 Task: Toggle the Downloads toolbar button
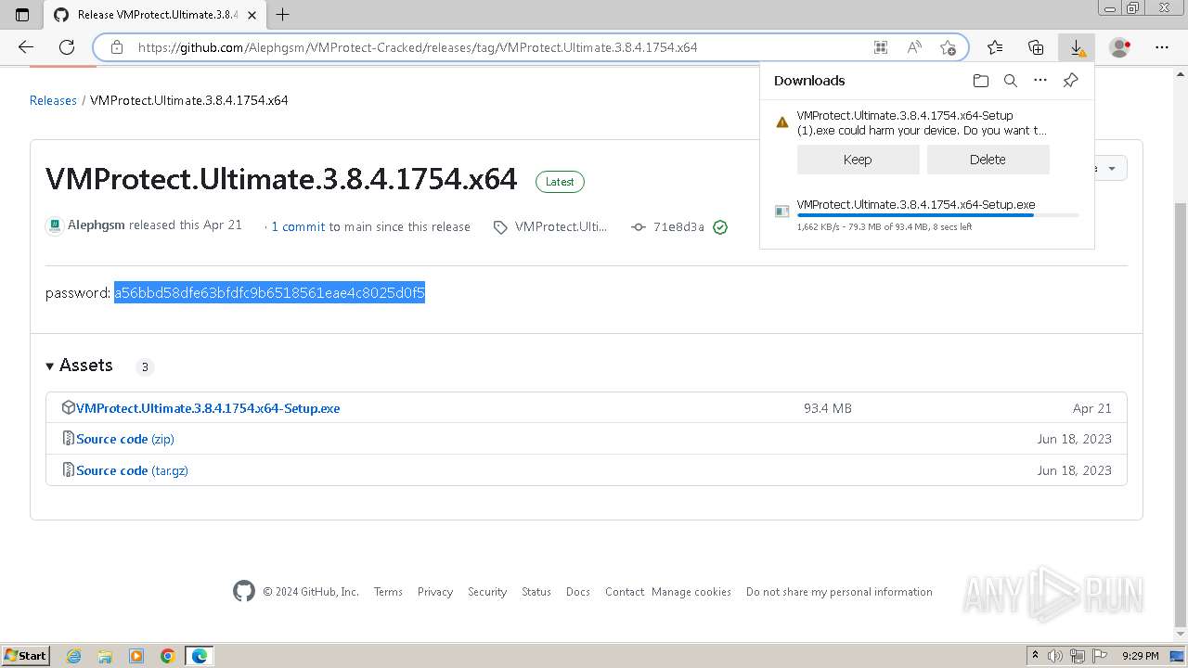(x=1077, y=47)
